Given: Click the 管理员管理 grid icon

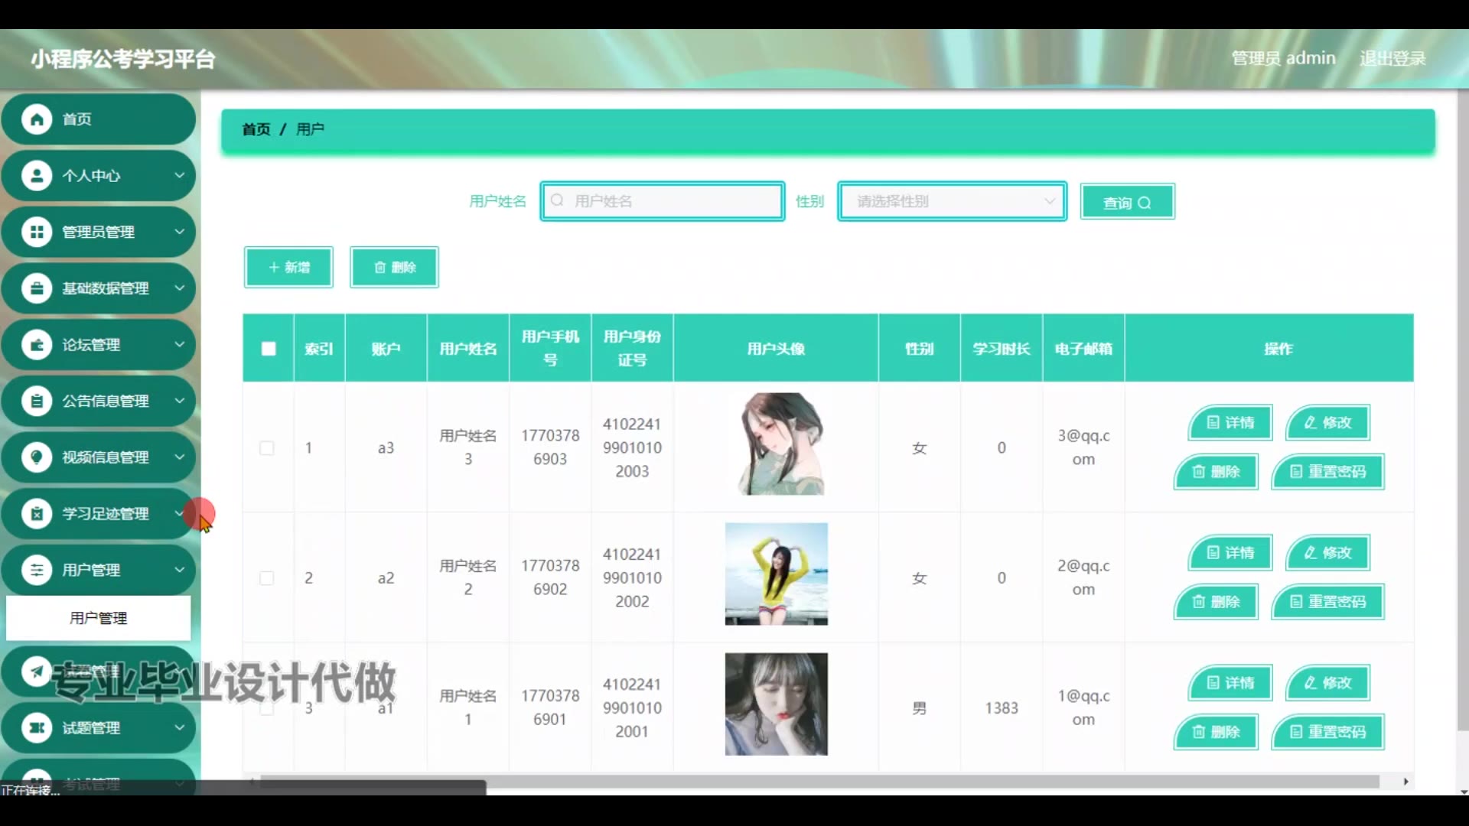Looking at the screenshot, I should click(36, 232).
